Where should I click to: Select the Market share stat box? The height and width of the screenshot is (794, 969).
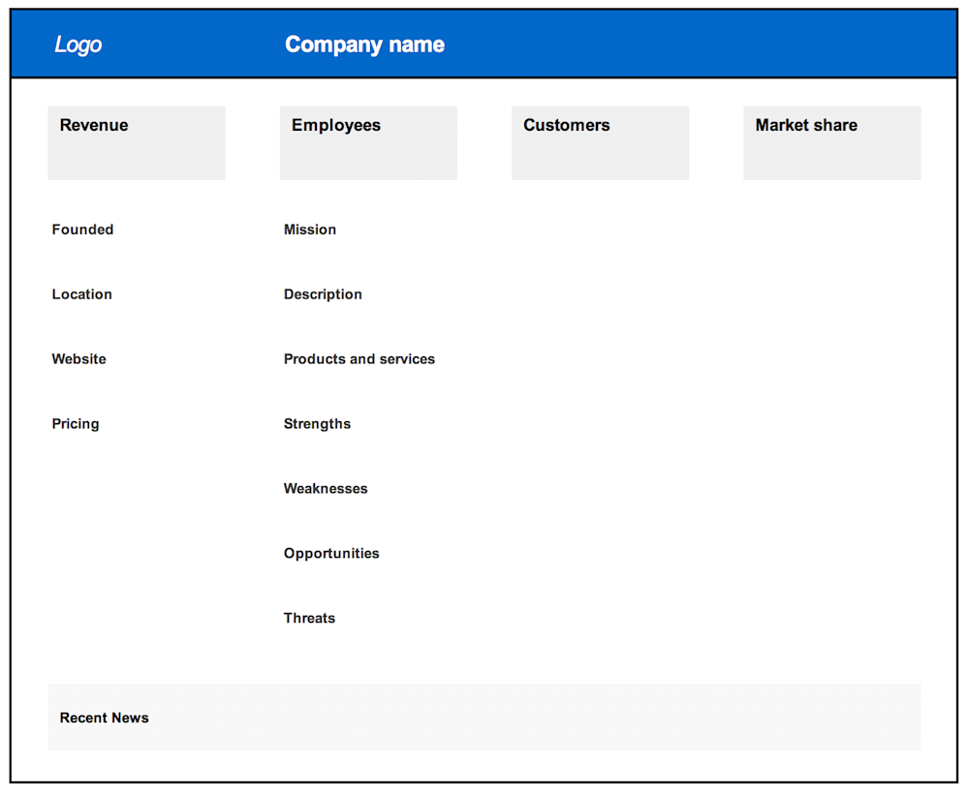tap(831, 142)
